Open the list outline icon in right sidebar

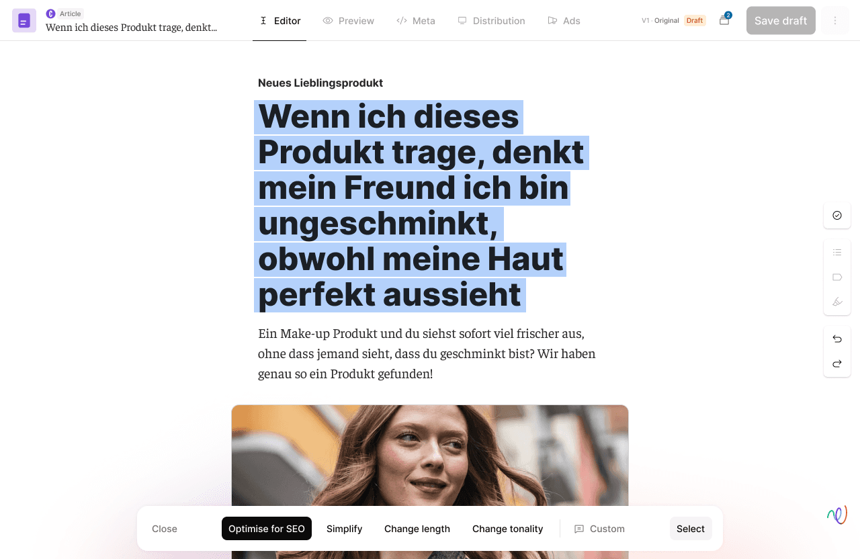[837, 253]
